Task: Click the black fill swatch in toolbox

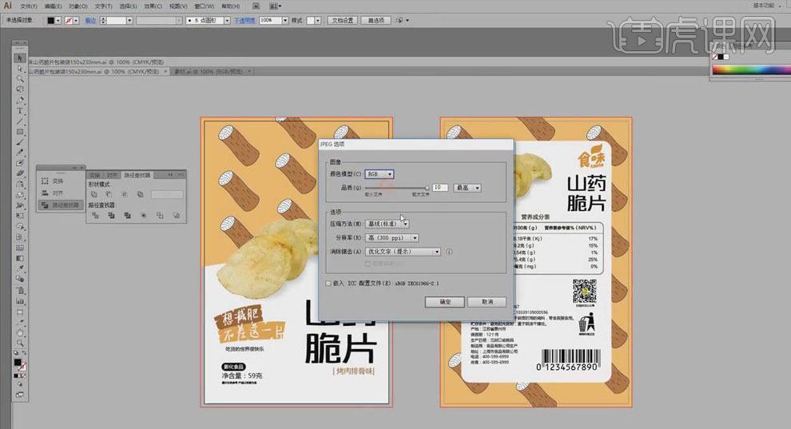Action: (x=18, y=362)
